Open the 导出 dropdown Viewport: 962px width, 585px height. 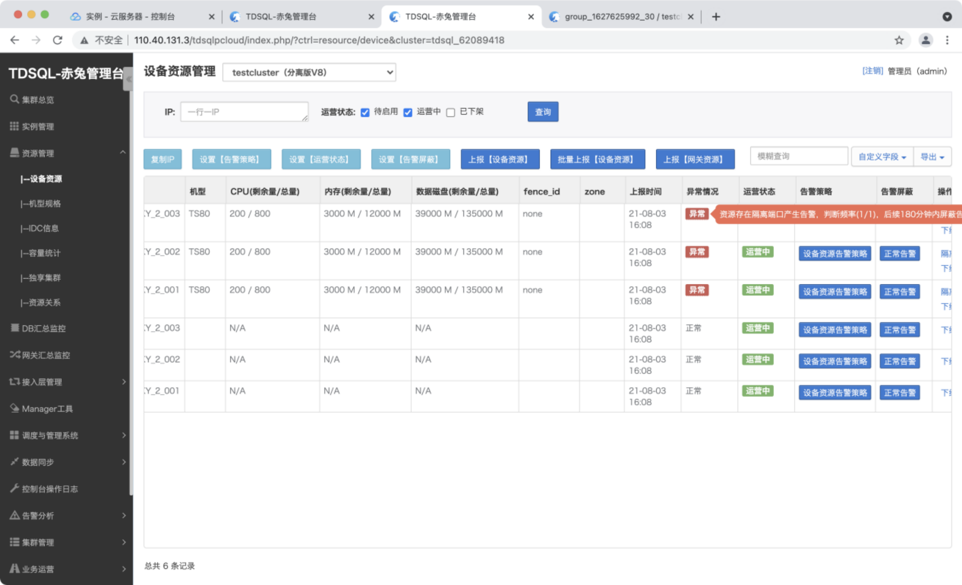click(x=932, y=157)
